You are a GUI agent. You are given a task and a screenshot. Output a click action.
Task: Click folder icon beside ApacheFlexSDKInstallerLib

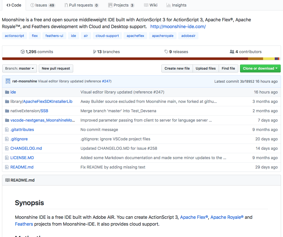(x=7, y=101)
